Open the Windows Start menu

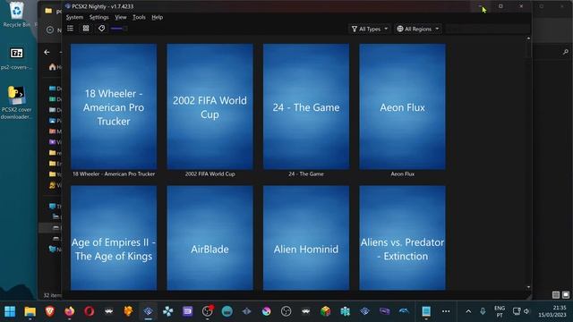coord(10,311)
